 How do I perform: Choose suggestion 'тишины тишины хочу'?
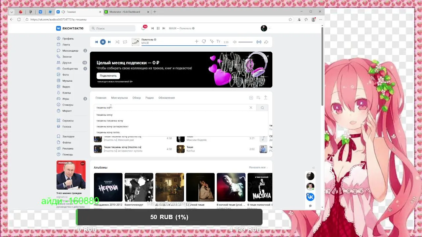click(x=109, y=121)
